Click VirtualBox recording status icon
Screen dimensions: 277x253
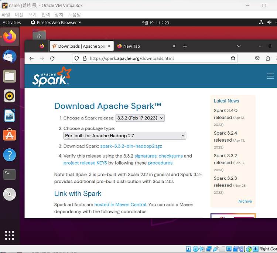pyautogui.click(x=236, y=249)
